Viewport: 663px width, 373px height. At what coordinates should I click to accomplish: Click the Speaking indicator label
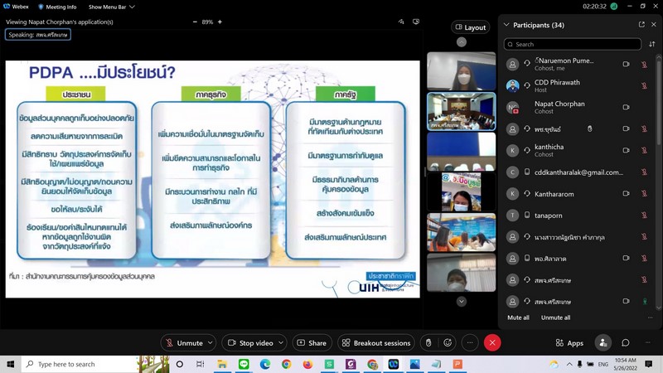click(38, 35)
